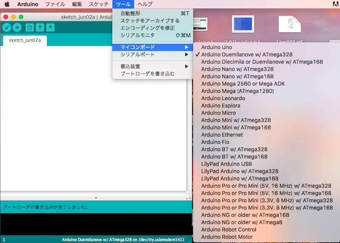
Task: Click the white STL file desktop icon
Action: 290,24
